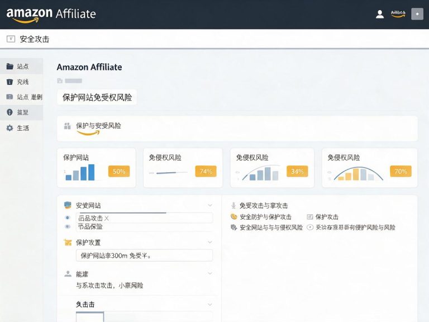
Task: Click the 34% badge
Action: (x=297, y=172)
